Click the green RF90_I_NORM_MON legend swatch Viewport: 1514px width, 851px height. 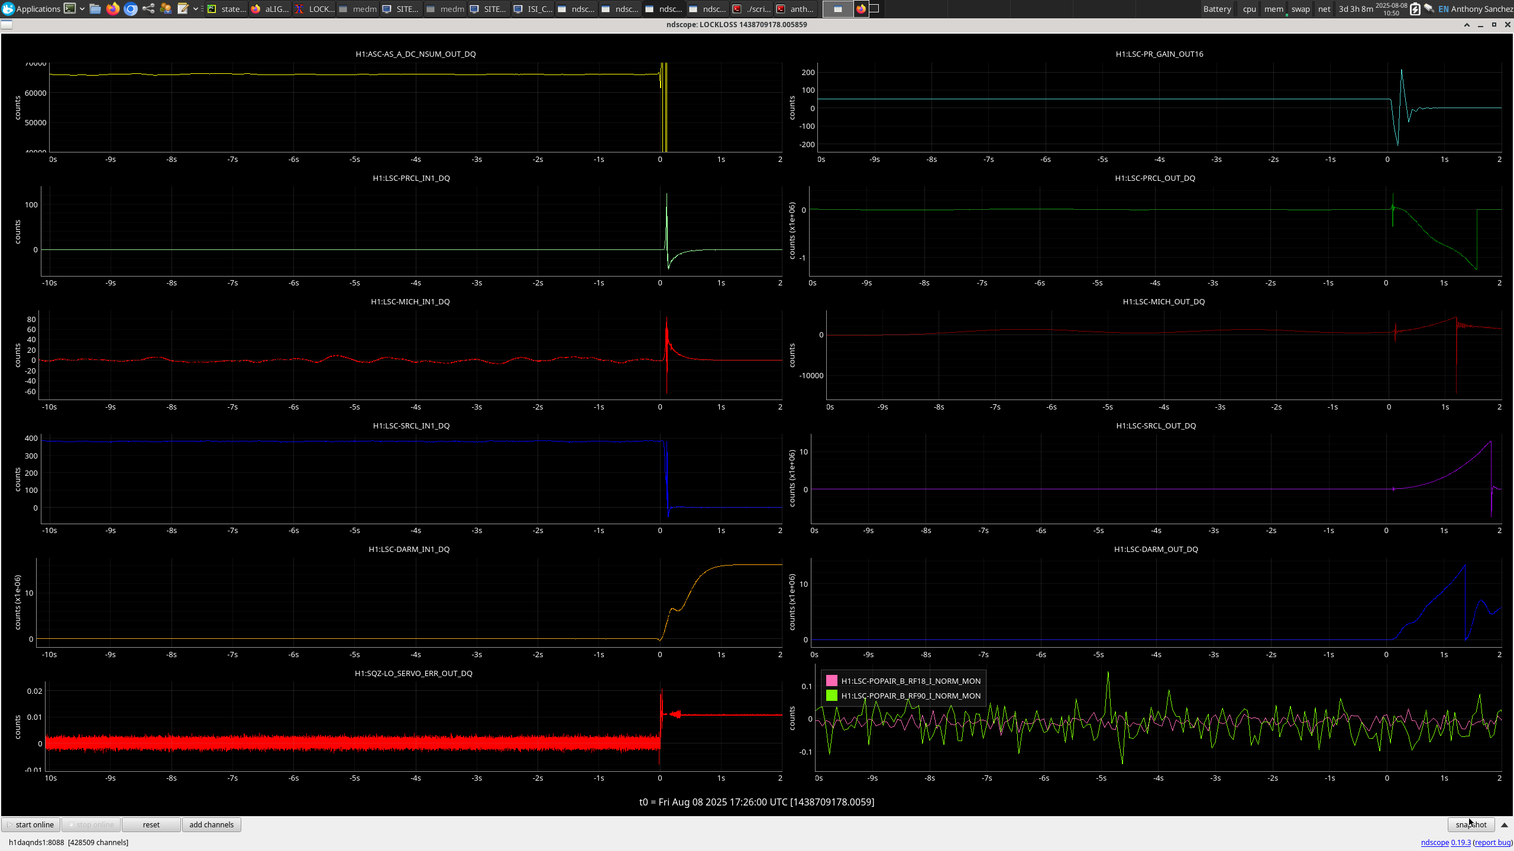coord(832,696)
